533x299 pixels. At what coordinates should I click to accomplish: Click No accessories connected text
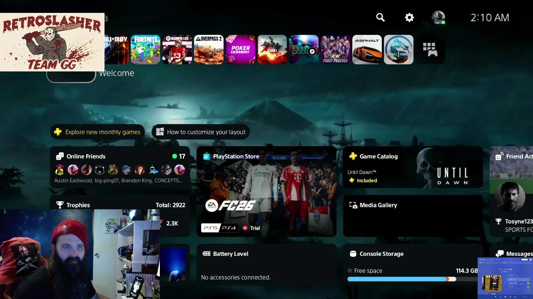(x=236, y=277)
